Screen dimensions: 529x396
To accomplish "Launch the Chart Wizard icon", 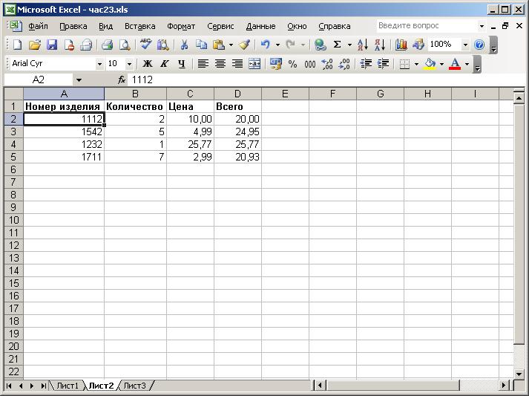I will 401,45.
